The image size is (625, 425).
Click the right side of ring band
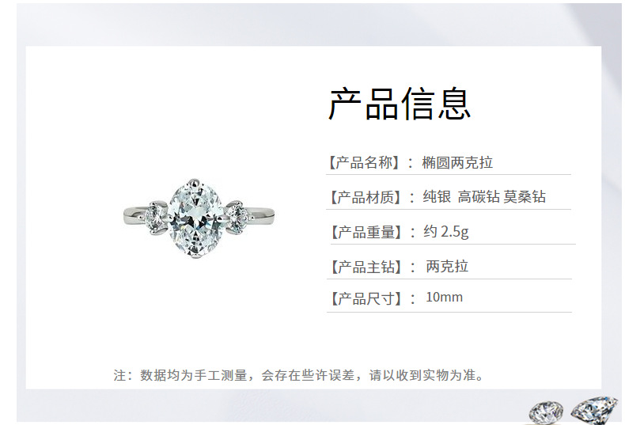point(262,215)
